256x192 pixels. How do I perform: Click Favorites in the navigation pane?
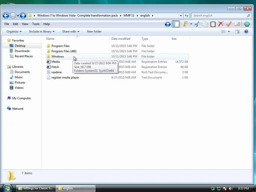(18, 40)
